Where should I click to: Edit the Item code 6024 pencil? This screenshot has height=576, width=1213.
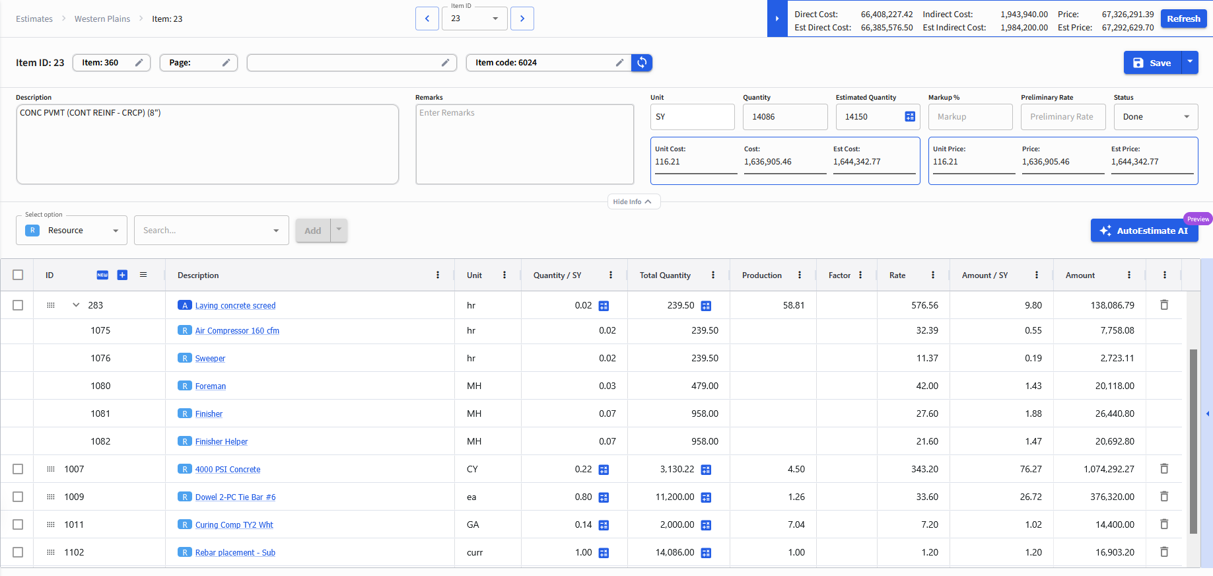click(x=619, y=63)
